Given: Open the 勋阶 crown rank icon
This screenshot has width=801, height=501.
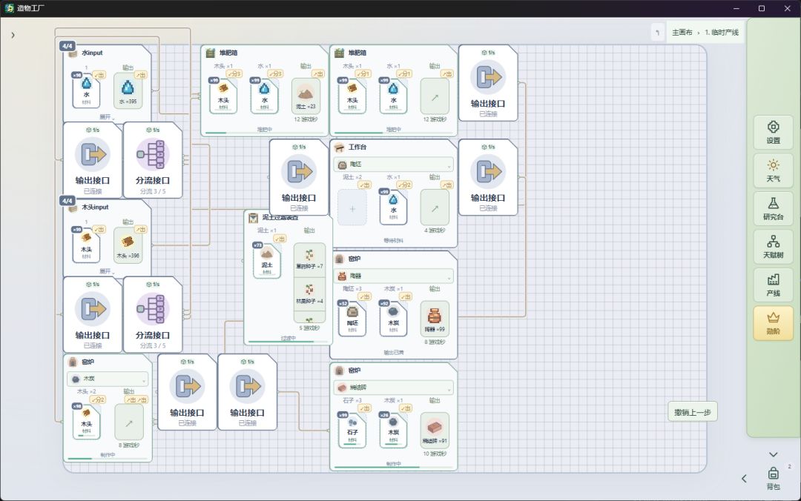Looking at the screenshot, I should tap(773, 323).
